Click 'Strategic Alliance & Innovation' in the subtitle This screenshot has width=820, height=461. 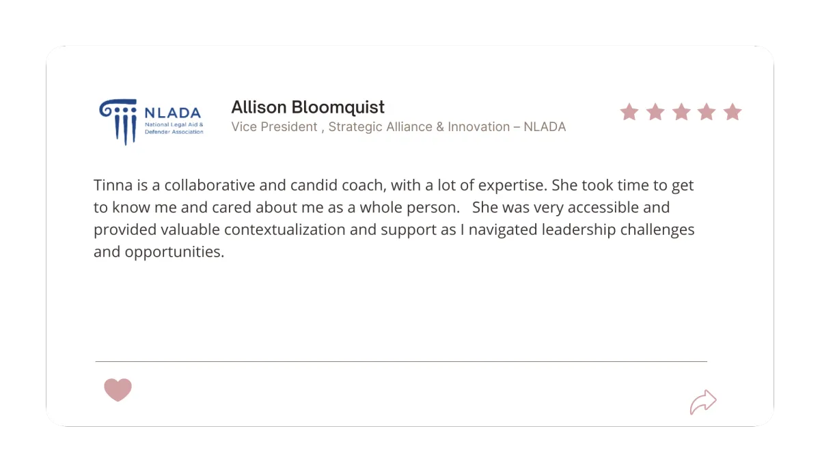coord(420,127)
